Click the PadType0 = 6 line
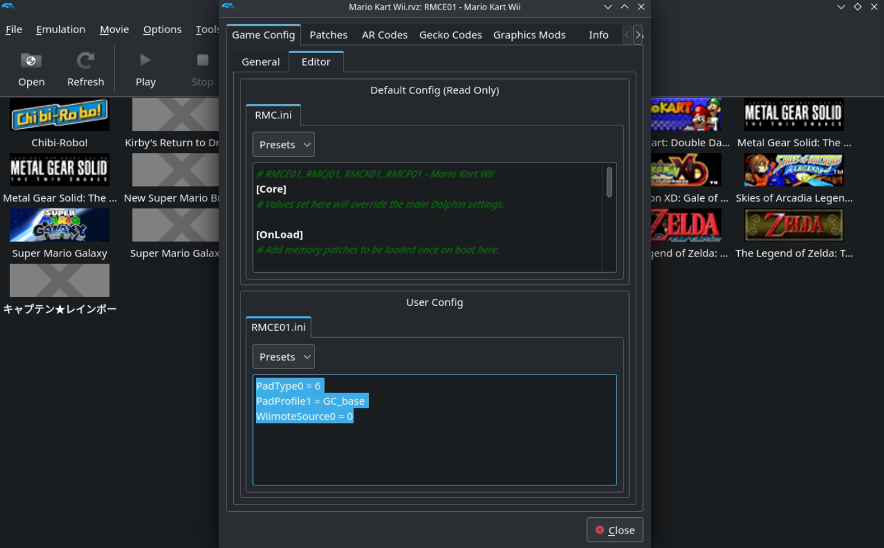The image size is (884, 548). coord(288,385)
